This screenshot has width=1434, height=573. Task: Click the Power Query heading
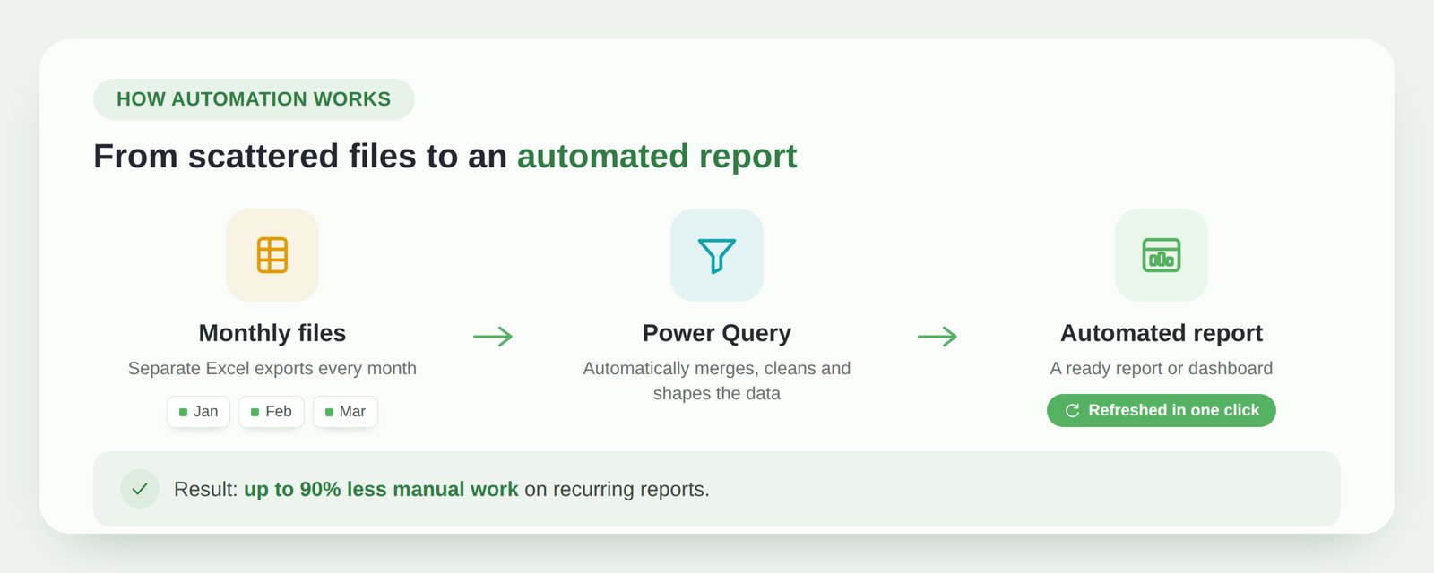coord(717,333)
